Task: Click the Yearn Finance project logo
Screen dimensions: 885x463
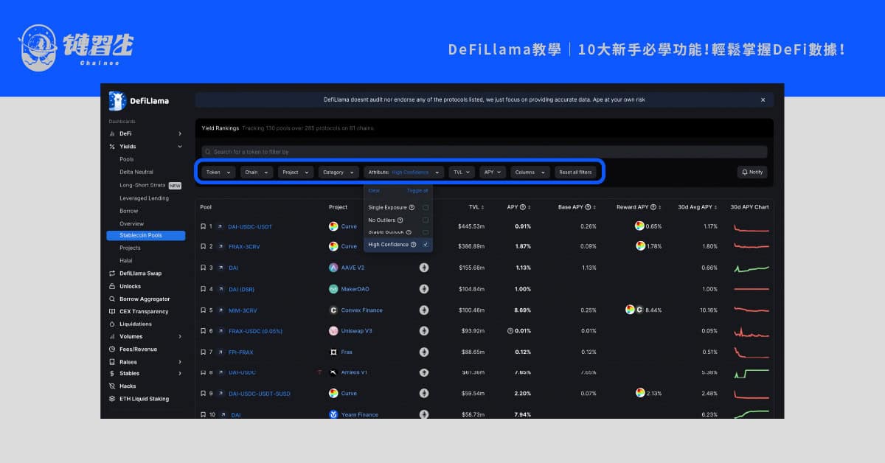Action: (x=333, y=414)
